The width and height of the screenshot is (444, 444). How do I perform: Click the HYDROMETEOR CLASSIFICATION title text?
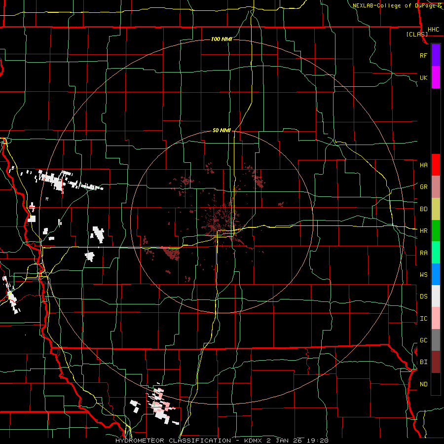click(173, 441)
